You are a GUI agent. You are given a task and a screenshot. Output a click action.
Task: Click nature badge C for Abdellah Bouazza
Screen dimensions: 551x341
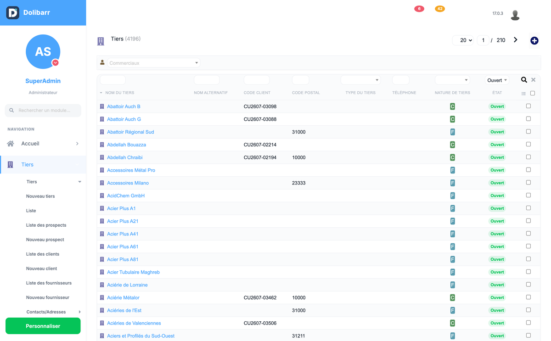pyautogui.click(x=452, y=145)
